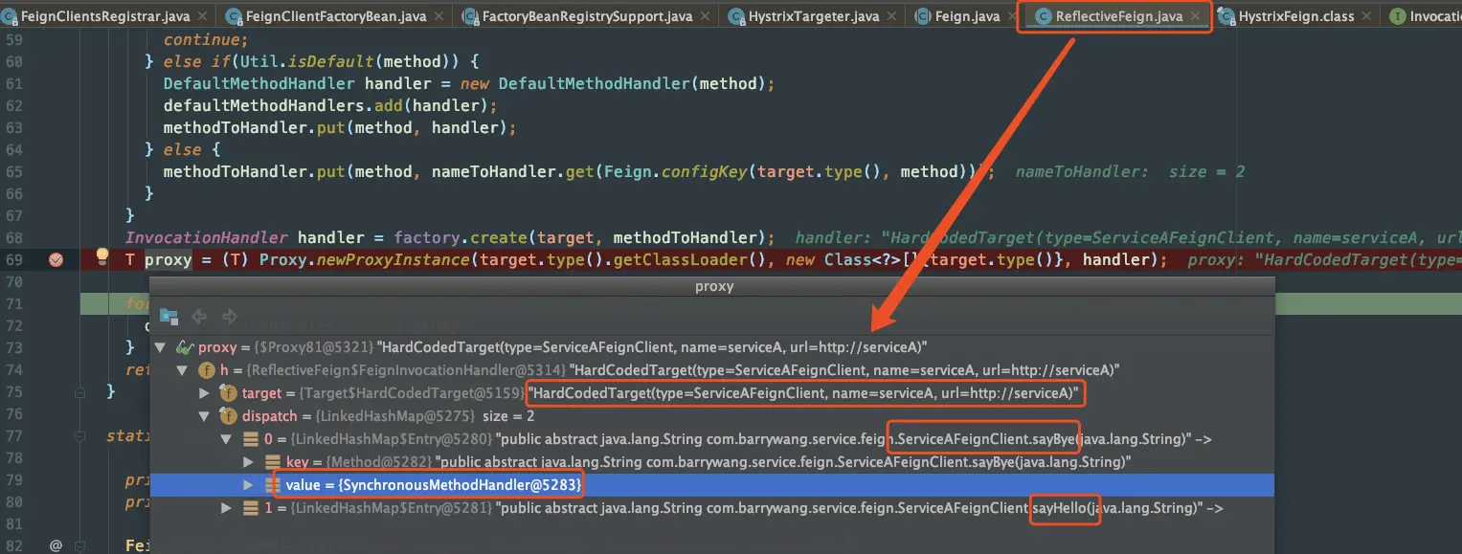
Task: Click the forward arrow in proxy popup toolbar
Action: tap(229, 316)
